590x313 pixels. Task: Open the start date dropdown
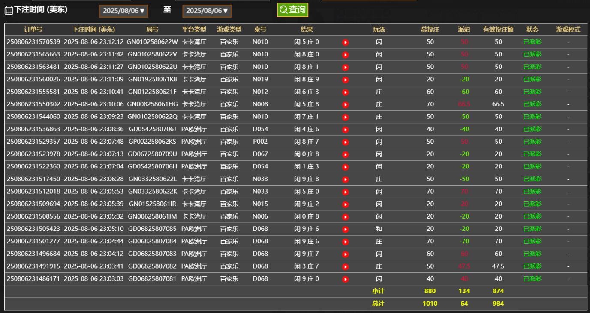coord(123,11)
